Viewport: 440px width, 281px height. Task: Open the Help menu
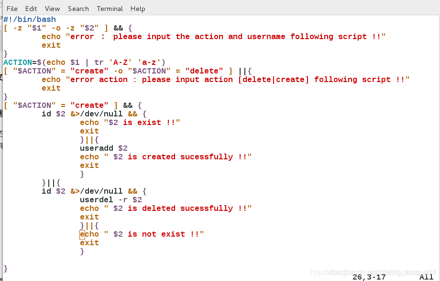tap(138, 9)
